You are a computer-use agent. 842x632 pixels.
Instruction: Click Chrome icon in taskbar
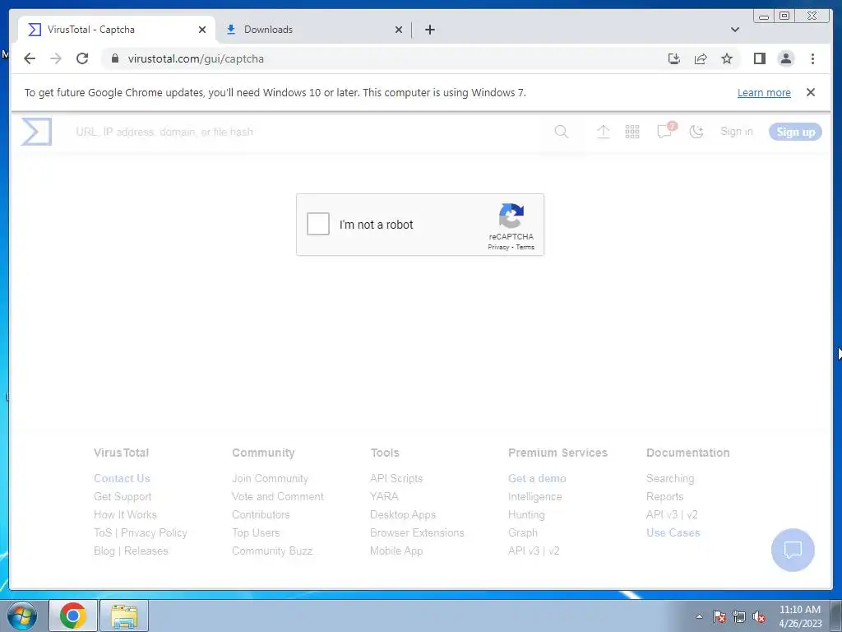point(73,616)
